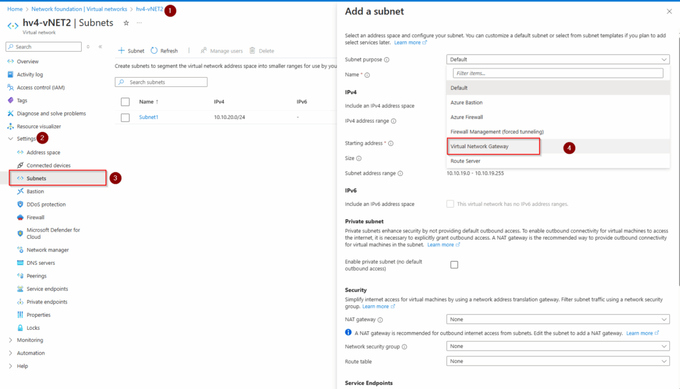Click the Microsoft Defender for Cloud icon
The height and width of the screenshot is (389, 680).
coord(20,233)
